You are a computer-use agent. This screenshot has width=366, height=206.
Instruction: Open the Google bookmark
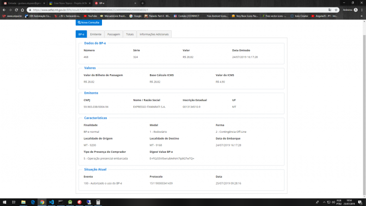(135, 16)
